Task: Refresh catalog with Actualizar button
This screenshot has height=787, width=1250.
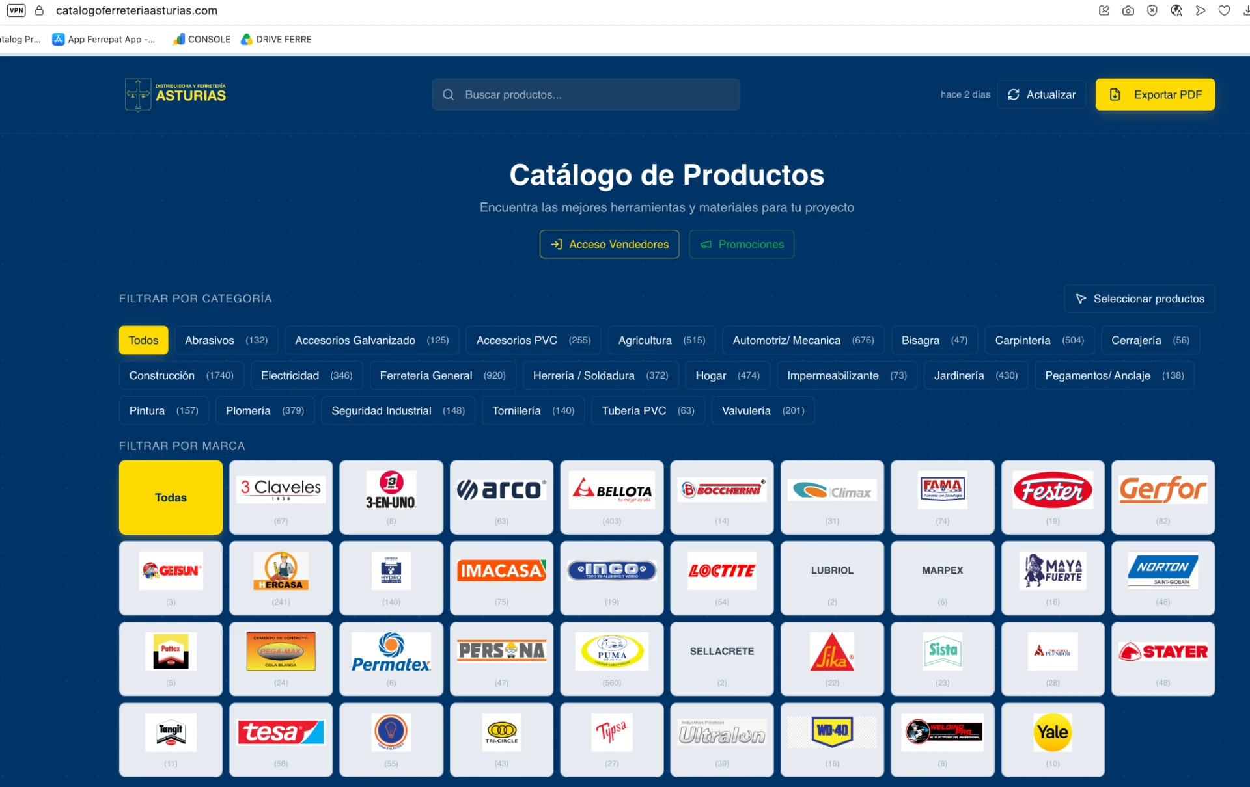Action: pos(1041,94)
